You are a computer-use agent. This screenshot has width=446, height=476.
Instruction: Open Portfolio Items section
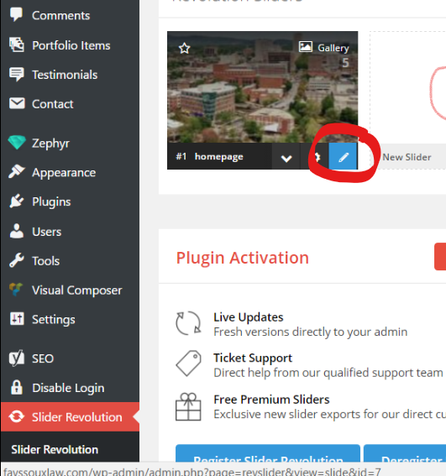pyautogui.click(x=71, y=45)
